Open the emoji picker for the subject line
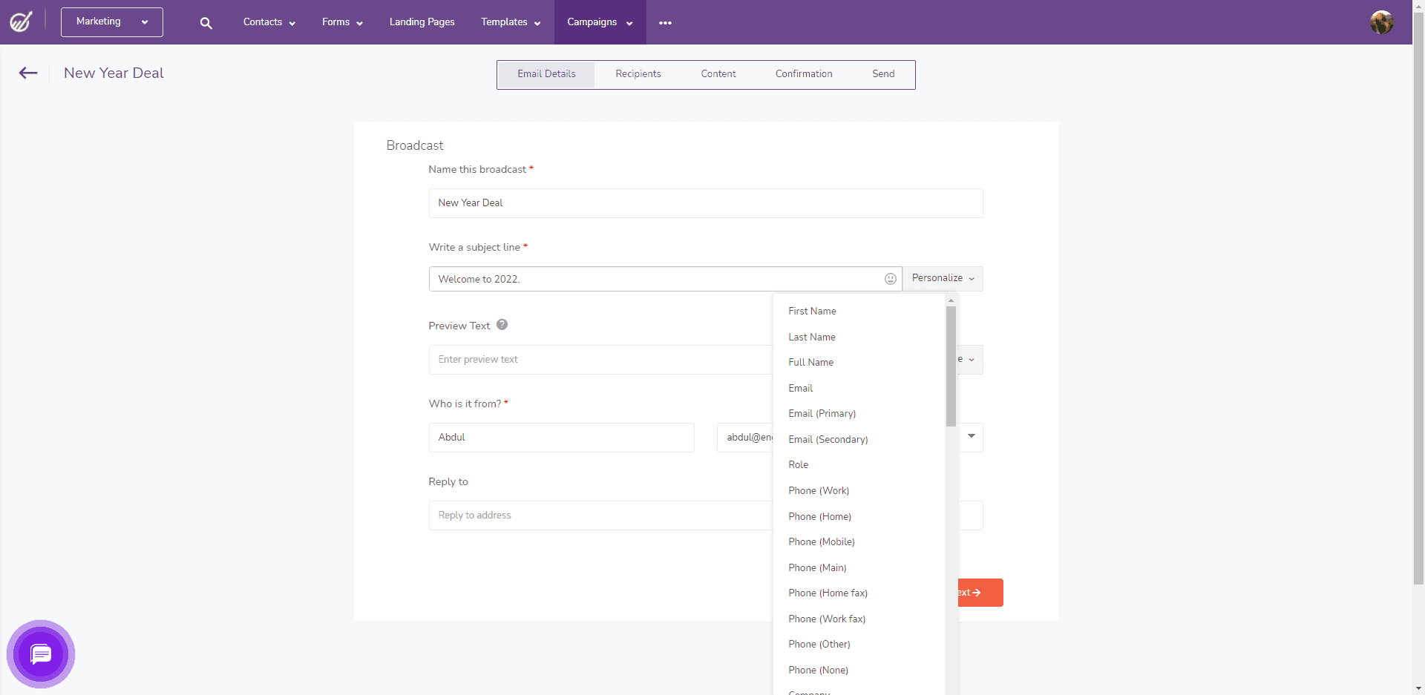The height and width of the screenshot is (695, 1425). [890, 278]
